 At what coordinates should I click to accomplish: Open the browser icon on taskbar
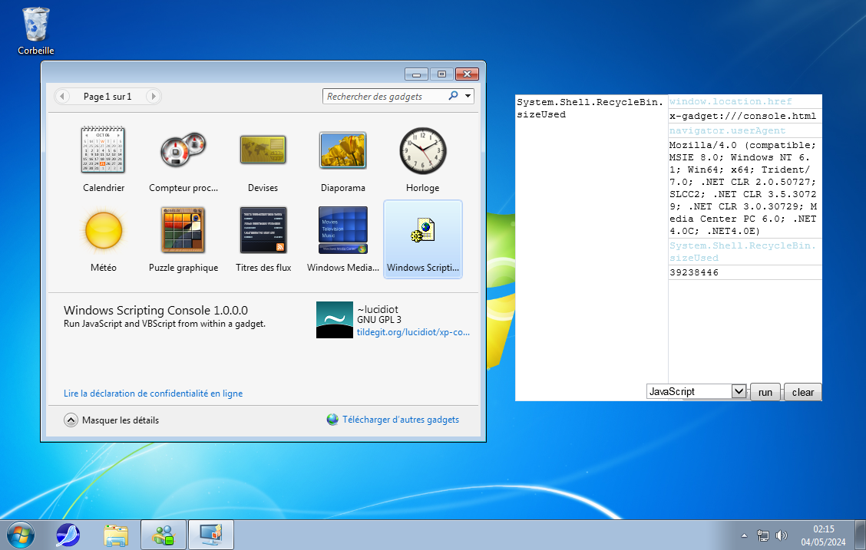click(x=68, y=535)
